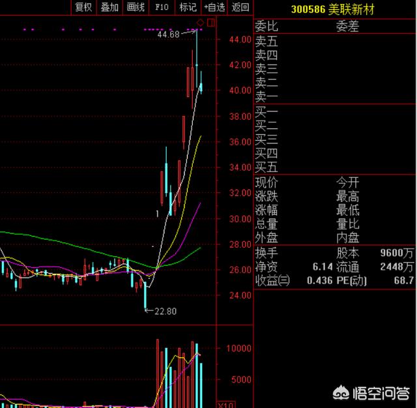417x408 pixels.
Task: Click the 量比 label
Action: click(x=347, y=224)
